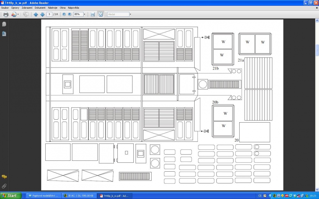Image resolution: width=319 pixels, height=199 pixels.
Task: Go to next page with down arrow
Action: point(42,14)
